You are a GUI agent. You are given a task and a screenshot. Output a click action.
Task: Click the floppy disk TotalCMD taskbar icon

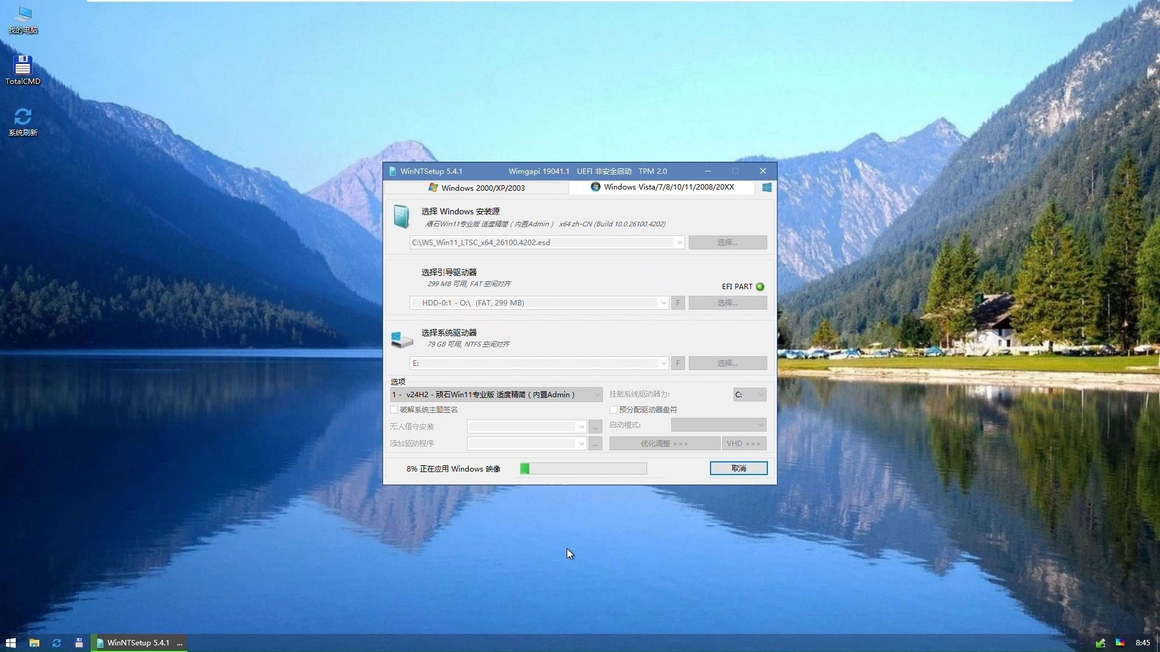(79, 643)
